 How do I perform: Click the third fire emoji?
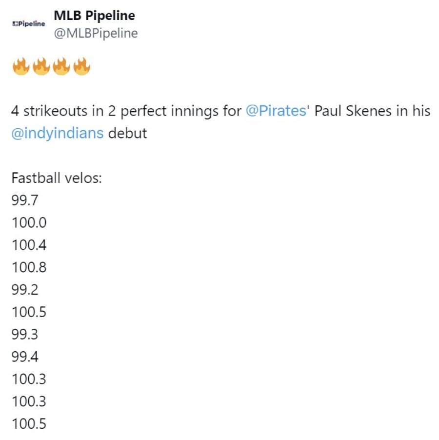pyautogui.click(x=61, y=66)
